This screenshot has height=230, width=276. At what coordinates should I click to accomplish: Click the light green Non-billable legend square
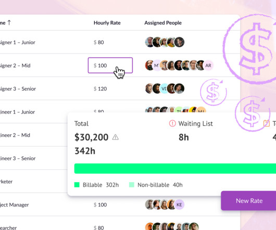(x=132, y=185)
